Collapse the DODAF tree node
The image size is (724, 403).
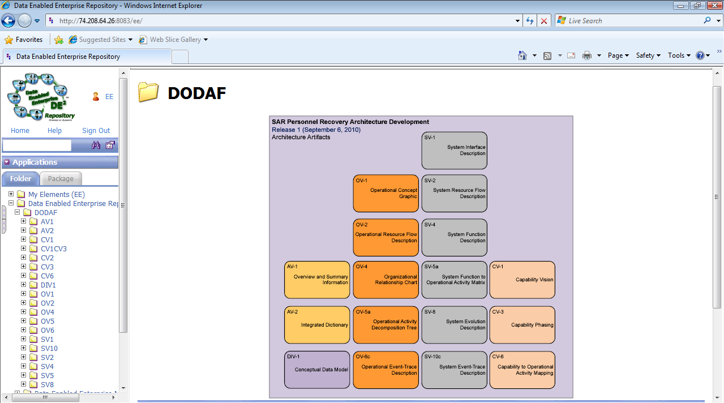click(18, 212)
